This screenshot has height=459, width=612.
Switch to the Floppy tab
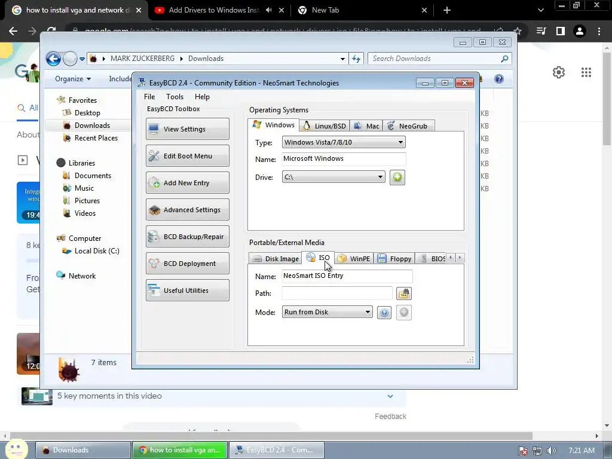394,259
